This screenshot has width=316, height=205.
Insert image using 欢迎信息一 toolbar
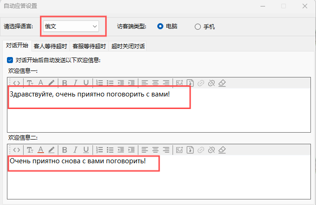[180, 83]
